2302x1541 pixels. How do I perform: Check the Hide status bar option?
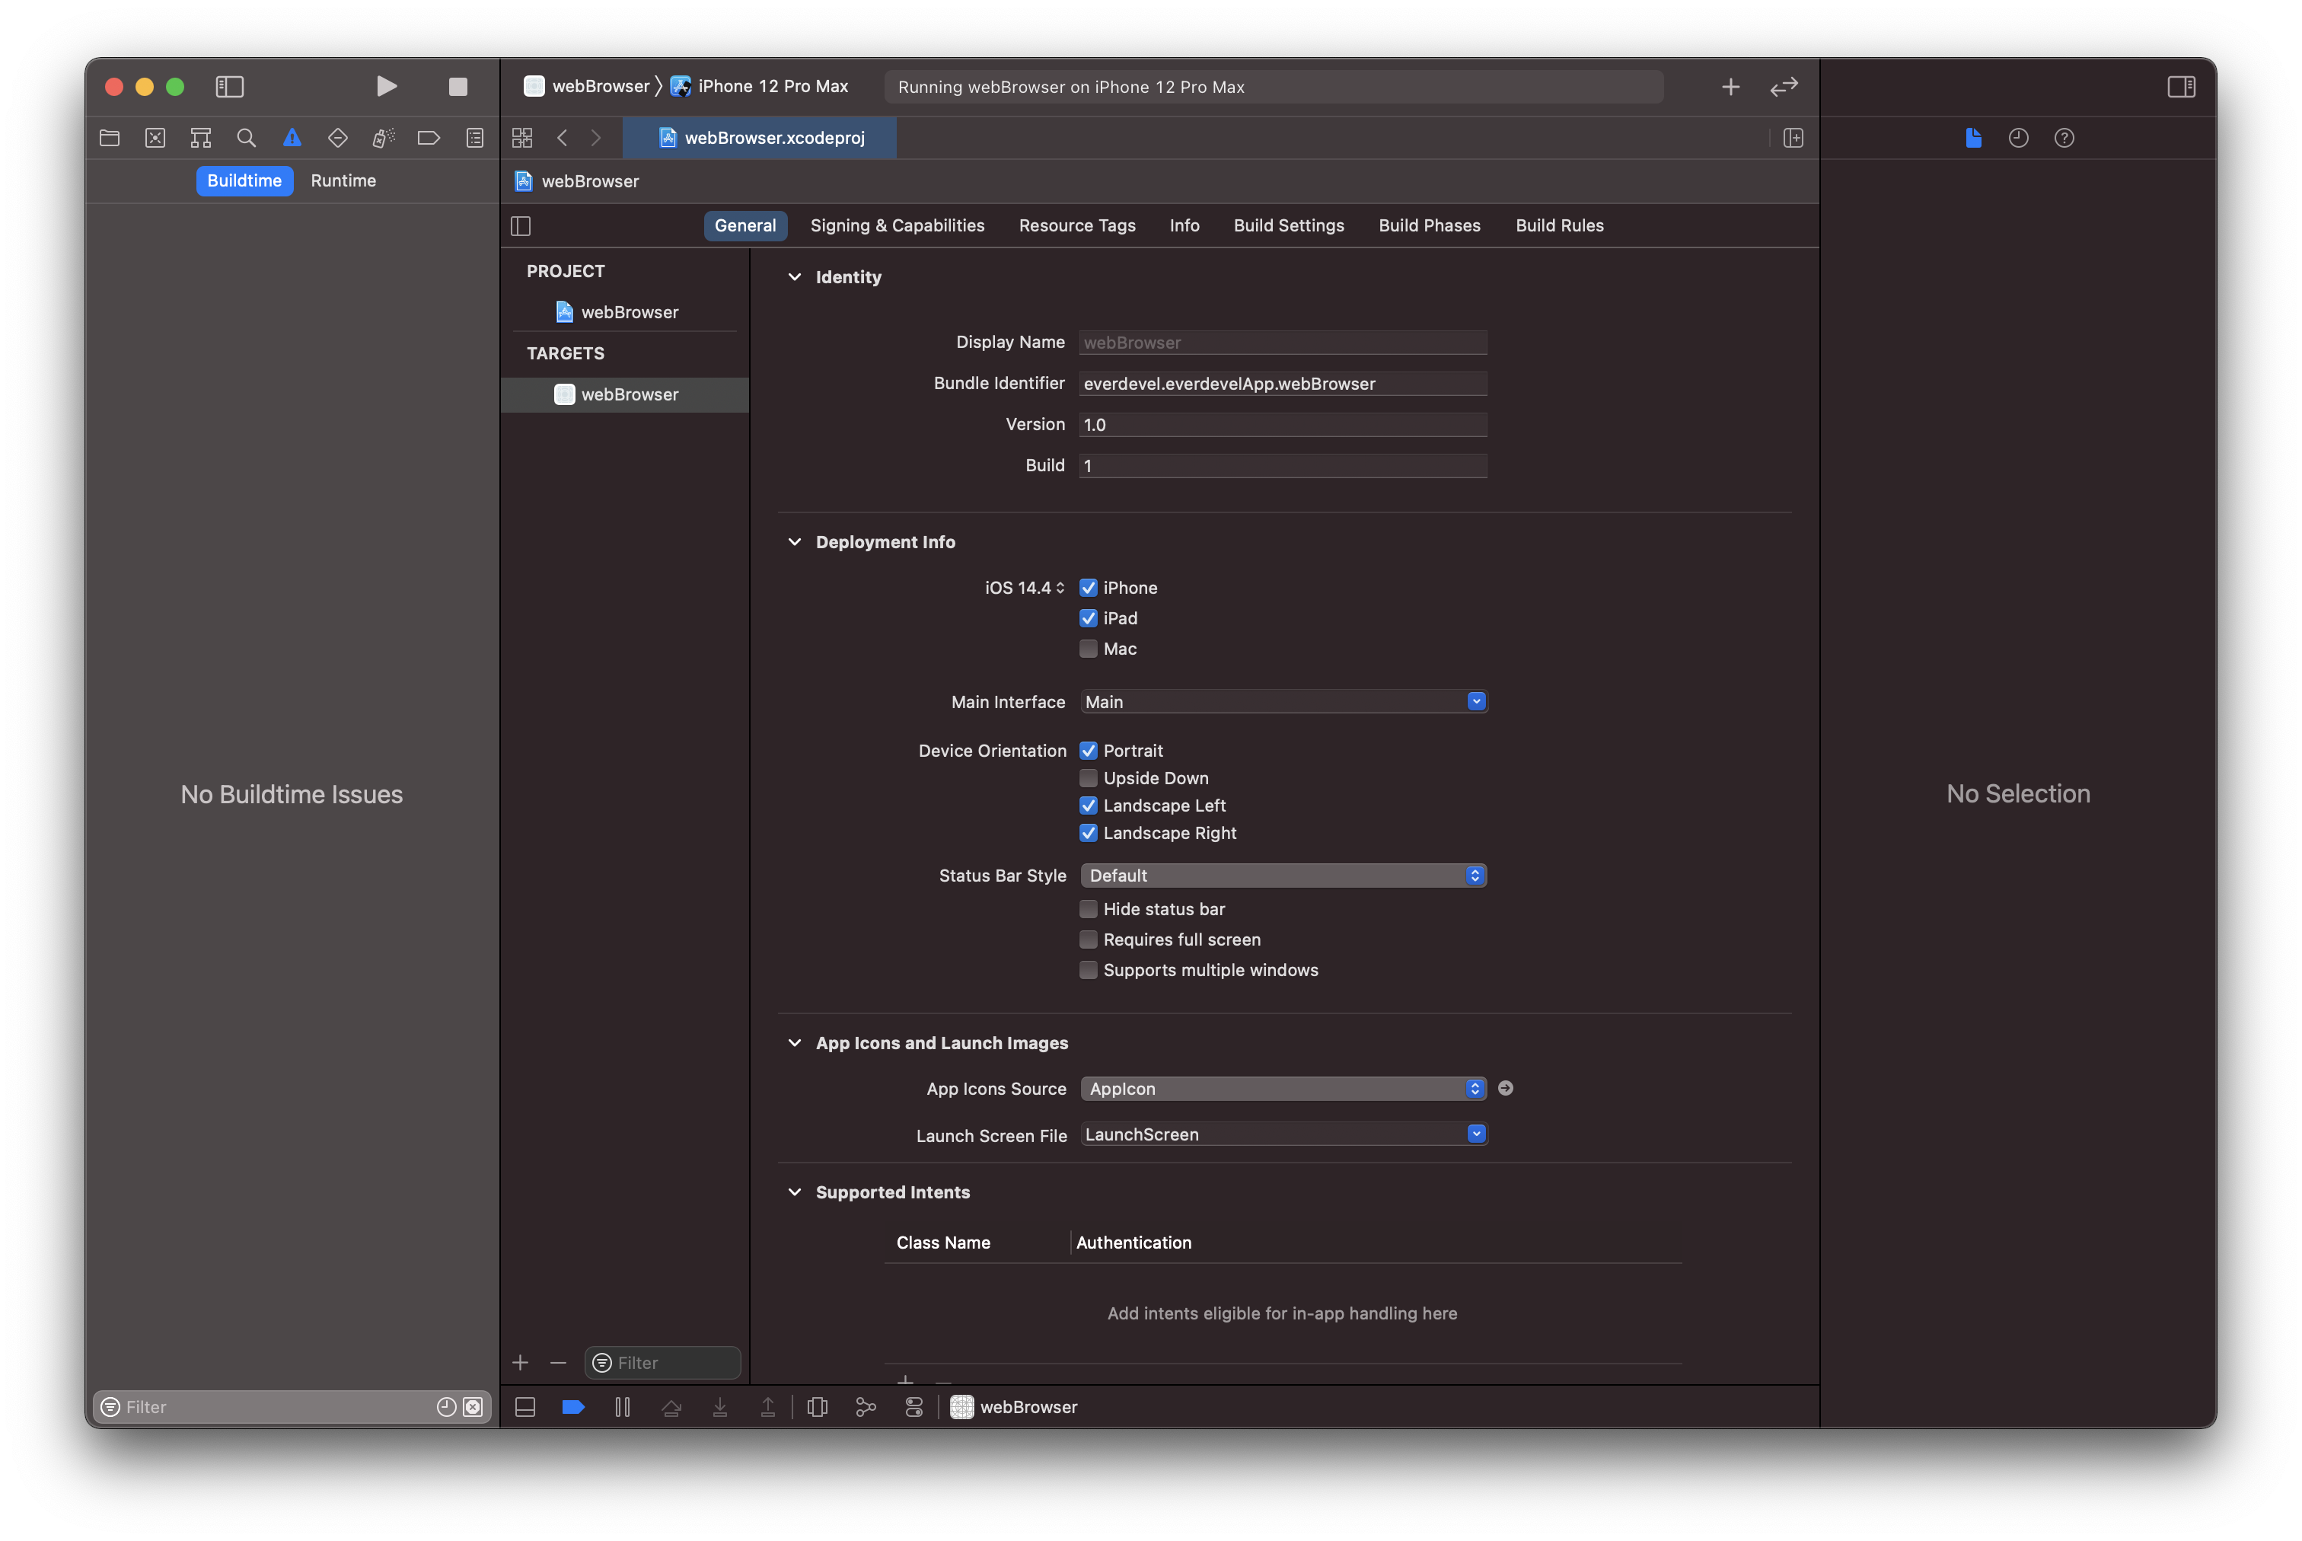point(1088,909)
